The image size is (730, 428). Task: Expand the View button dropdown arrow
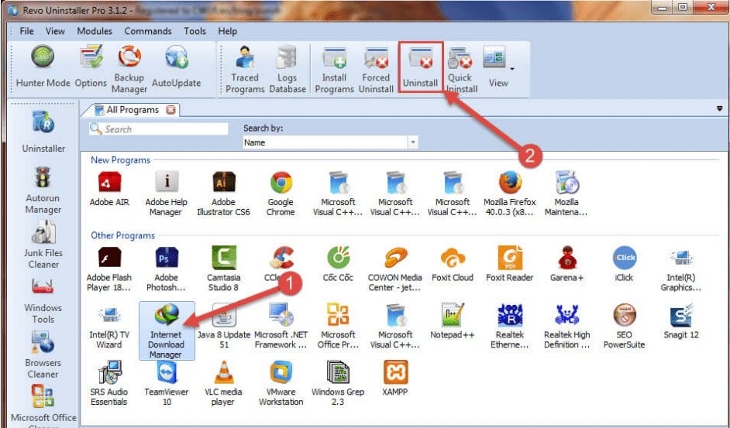click(x=512, y=69)
